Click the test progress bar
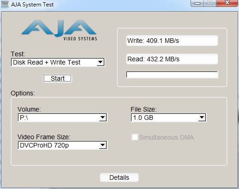Viewport: 239px width, 189px height. [x=172, y=75]
